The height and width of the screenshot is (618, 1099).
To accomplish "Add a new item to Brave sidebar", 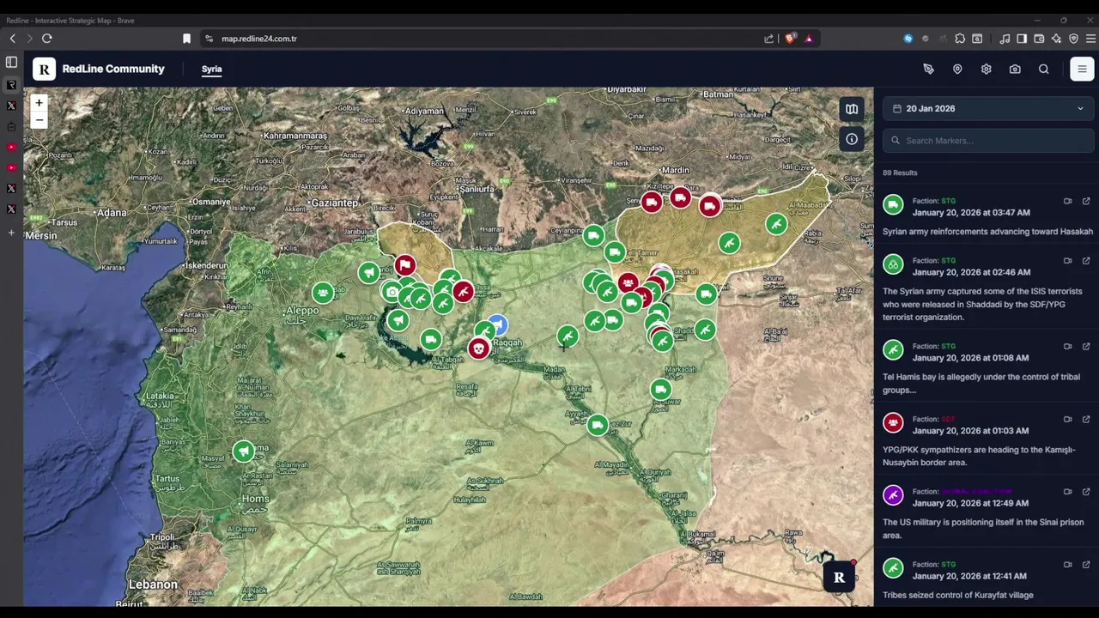I will tap(11, 233).
